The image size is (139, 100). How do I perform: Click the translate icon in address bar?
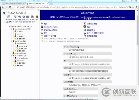(130, 7)
